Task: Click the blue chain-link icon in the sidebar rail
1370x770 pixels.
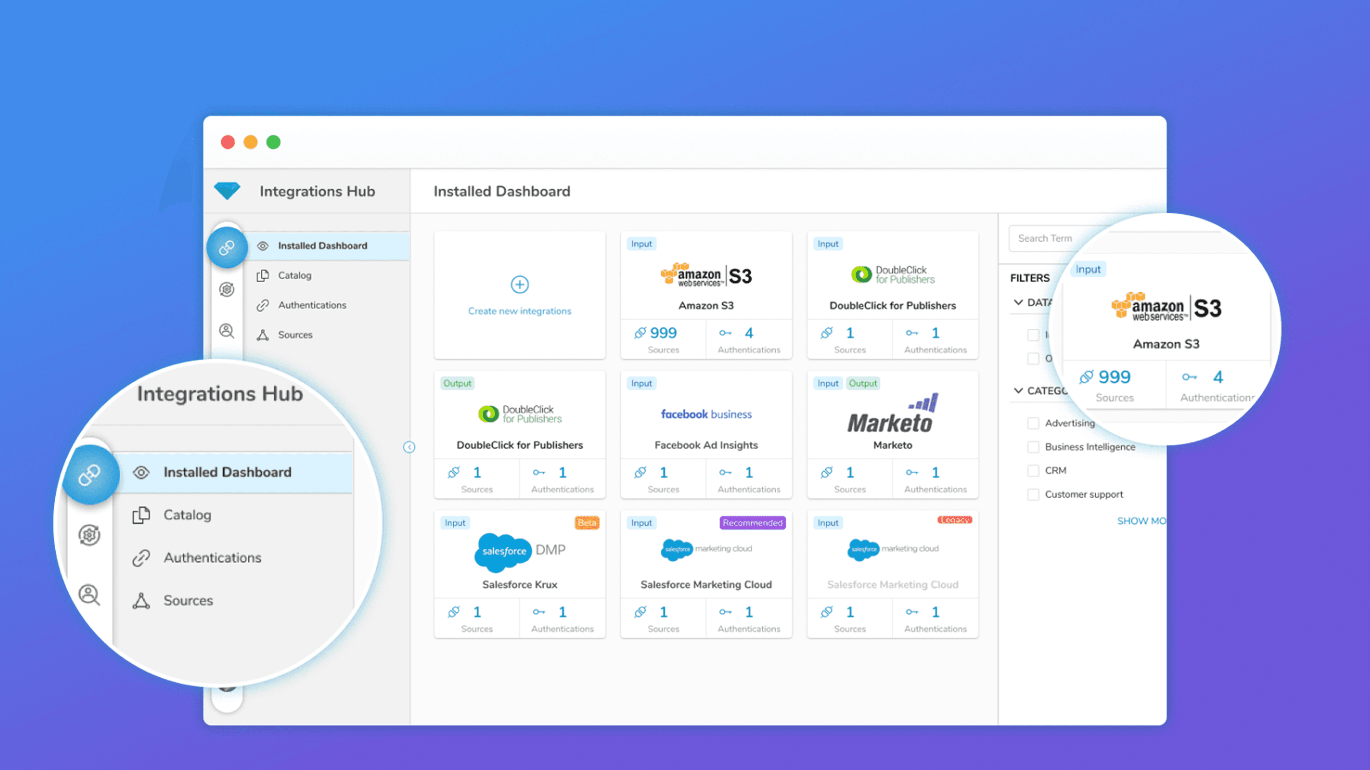Action: (227, 247)
